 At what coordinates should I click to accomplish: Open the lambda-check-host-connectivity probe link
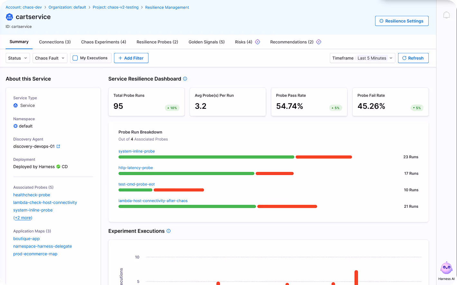(45, 203)
